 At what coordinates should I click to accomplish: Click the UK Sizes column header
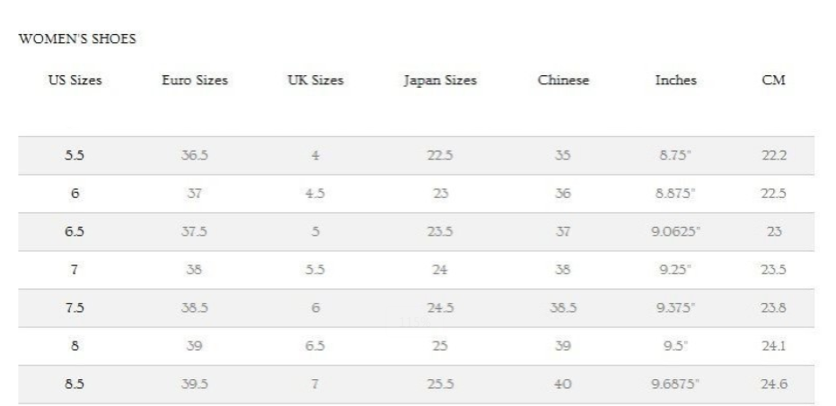(315, 81)
